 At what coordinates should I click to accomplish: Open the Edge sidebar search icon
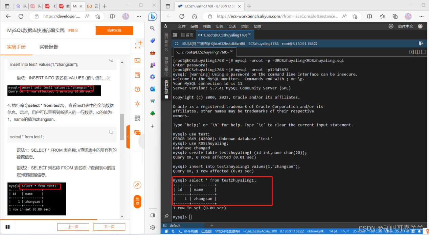[153, 28]
